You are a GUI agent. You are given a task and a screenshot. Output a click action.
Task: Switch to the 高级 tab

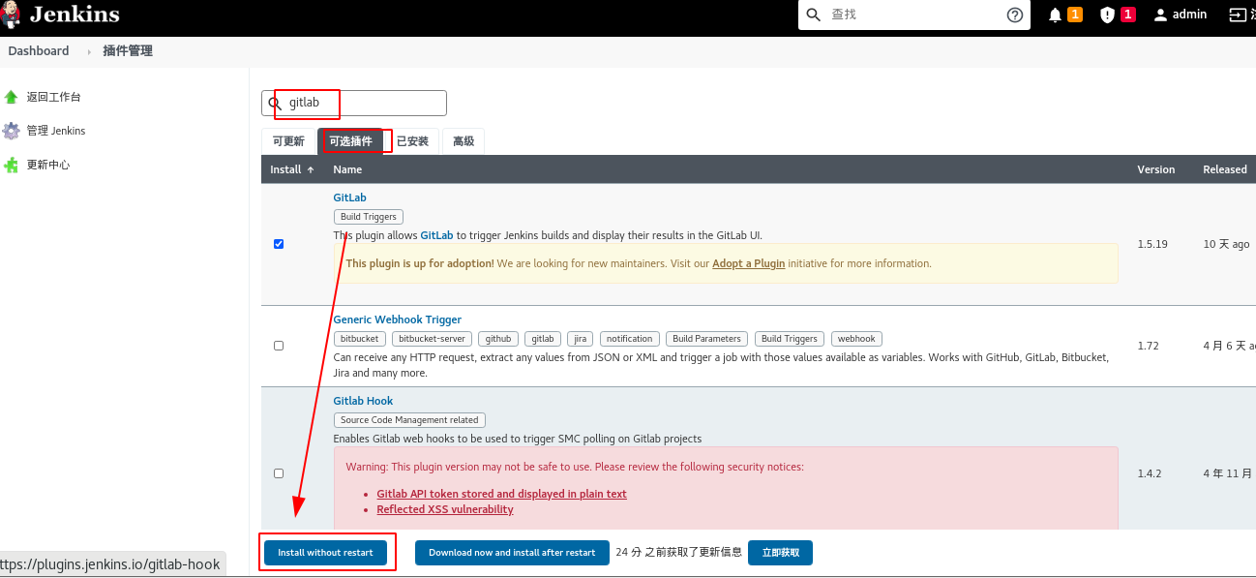pyautogui.click(x=464, y=141)
